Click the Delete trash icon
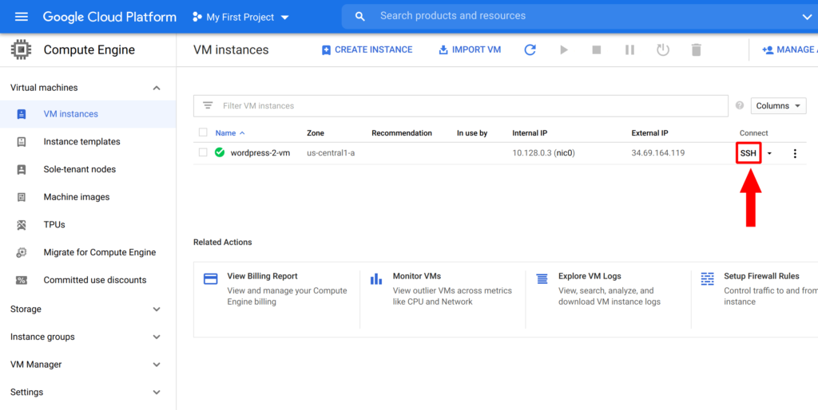The image size is (818, 410). click(x=696, y=50)
